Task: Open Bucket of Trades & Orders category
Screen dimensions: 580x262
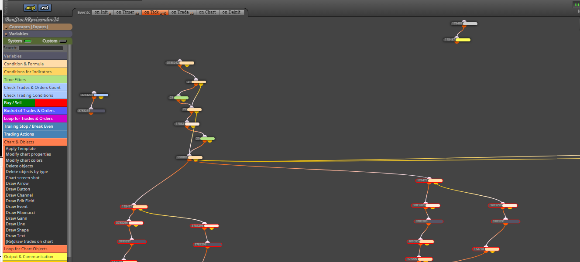Action: point(35,111)
